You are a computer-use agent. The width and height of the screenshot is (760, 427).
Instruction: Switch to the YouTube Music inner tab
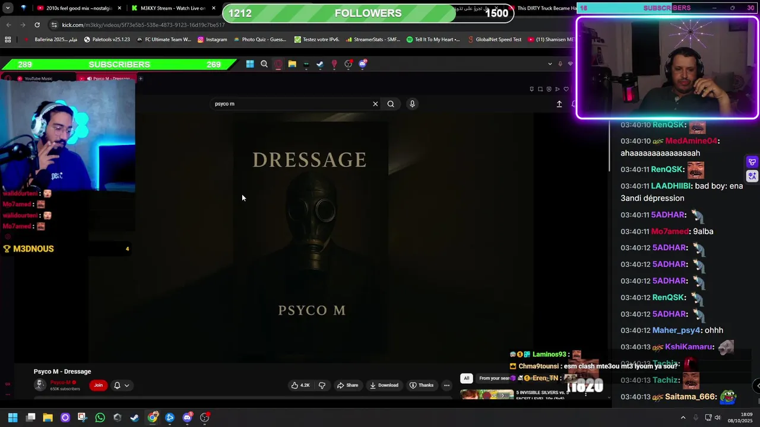point(39,78)
